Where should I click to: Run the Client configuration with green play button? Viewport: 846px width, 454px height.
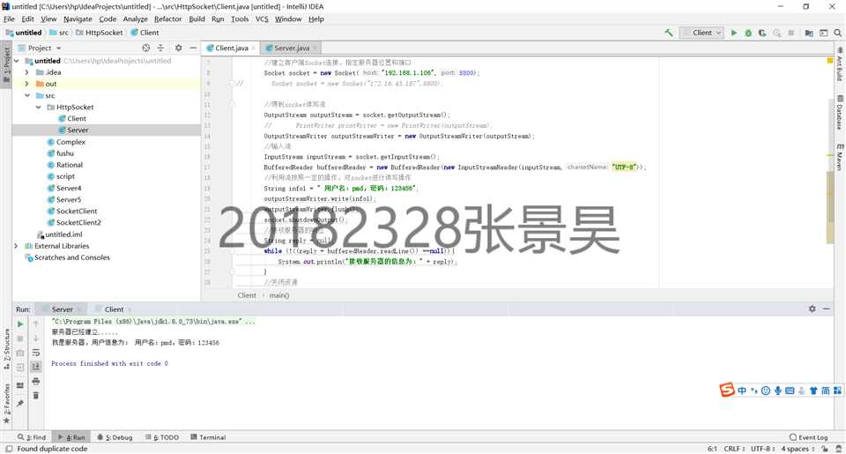[x=734, y=33]
